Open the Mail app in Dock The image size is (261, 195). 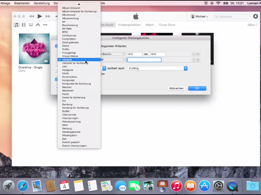37,186
